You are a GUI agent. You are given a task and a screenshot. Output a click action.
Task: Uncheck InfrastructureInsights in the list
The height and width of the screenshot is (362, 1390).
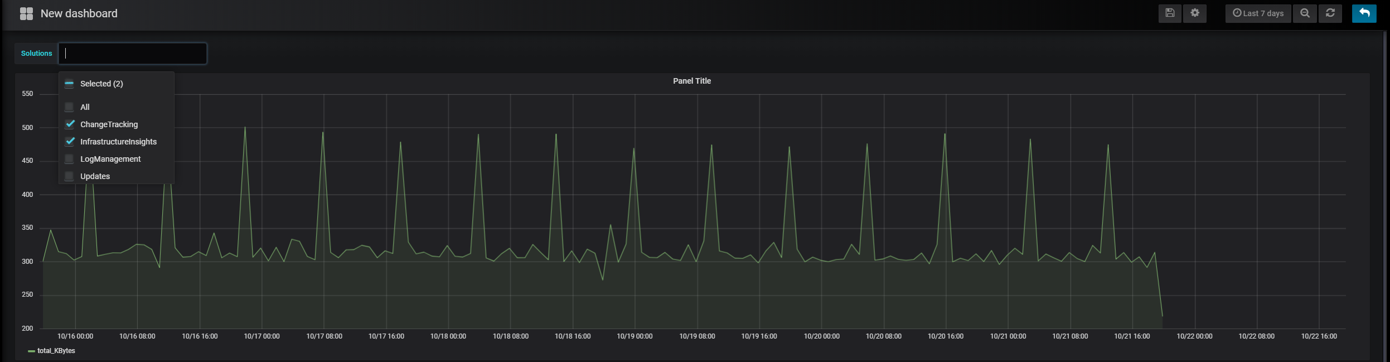[69, 142]
